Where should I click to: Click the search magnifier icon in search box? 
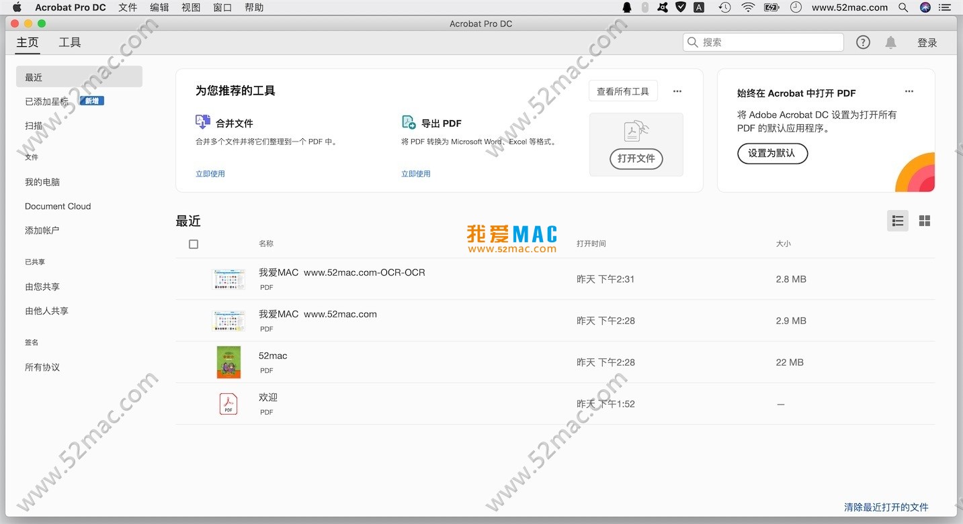[x=693, y=42]
